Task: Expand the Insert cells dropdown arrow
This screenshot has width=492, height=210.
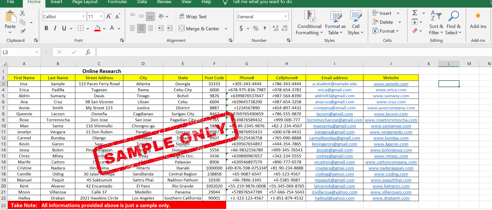Action: [x=398, y=13]
